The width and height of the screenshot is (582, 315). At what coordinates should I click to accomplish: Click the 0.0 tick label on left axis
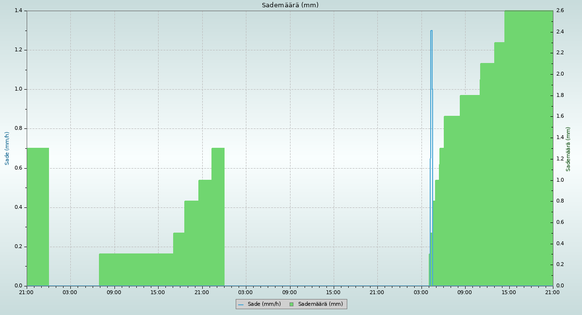tap(18, 286)
